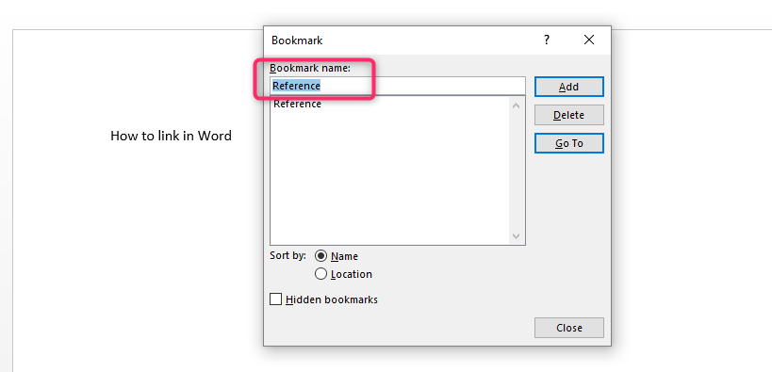Screen dimensions: 772x372
Task: Close the dialog using the X icon
Action: click(x=589, y=40)
